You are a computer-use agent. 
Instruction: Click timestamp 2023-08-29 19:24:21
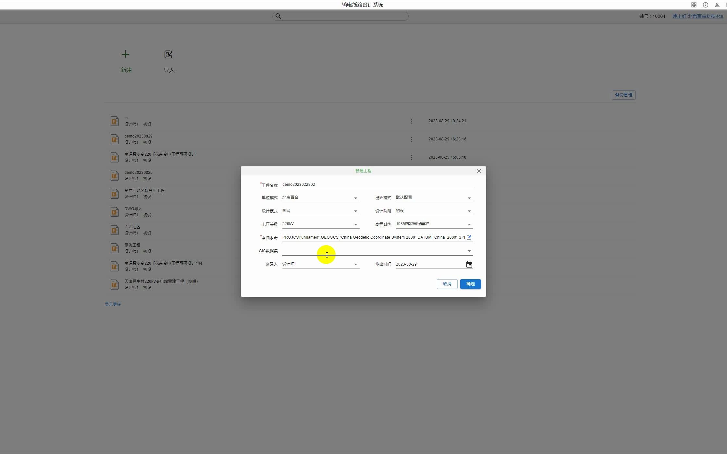(x=447, y=121)
